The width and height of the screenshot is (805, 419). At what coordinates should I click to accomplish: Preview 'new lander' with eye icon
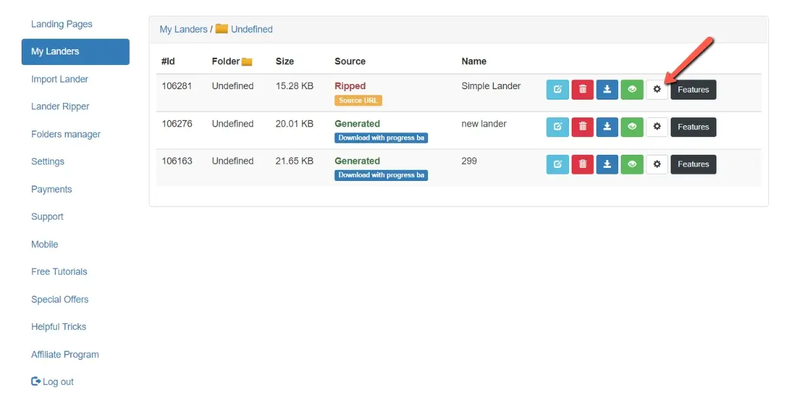[632, 127]
